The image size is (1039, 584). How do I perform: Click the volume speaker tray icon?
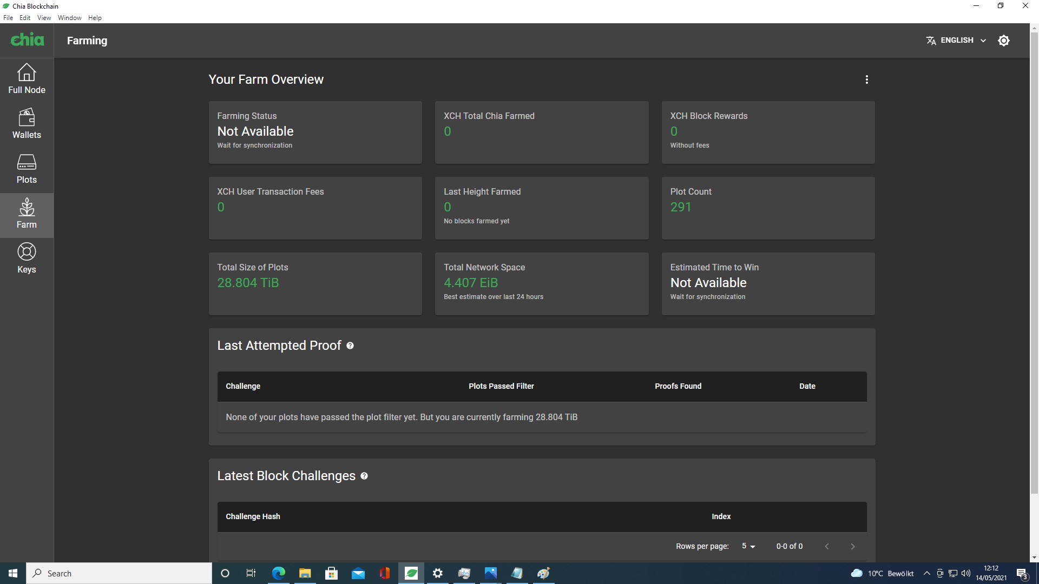point(966,573)
